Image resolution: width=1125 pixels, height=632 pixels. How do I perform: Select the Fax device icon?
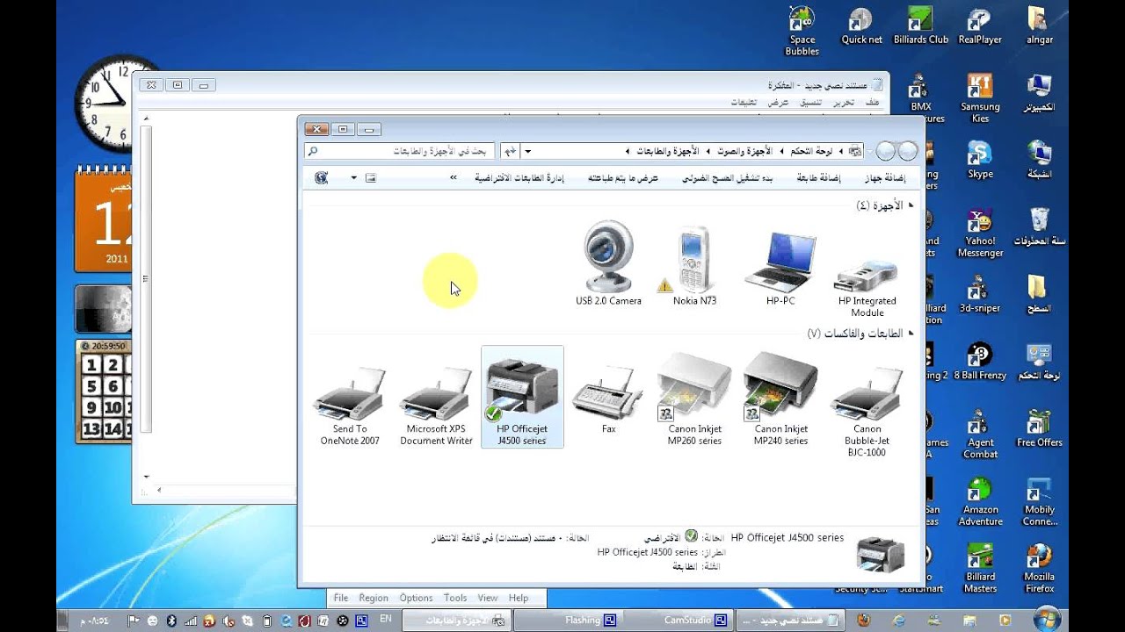pos(608,400)
